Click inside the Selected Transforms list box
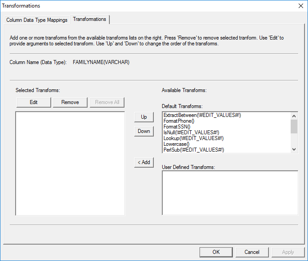Screen dimensions: 308x261 pyautogui.click(x=70, y=164)
